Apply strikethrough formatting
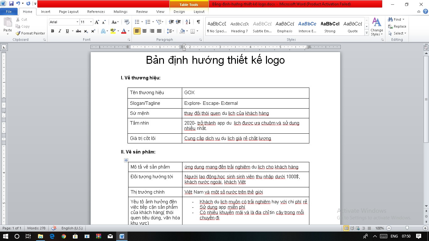This screenshot has width=429, height=241. (79, 31)
